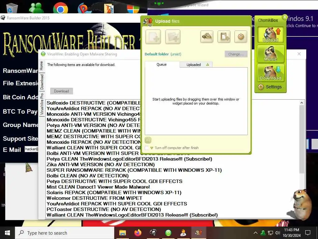The width and height of the screenshot is (318, 239).
Task: Show hidden icons with the tray chevron
Action: [x=256, y=233]
